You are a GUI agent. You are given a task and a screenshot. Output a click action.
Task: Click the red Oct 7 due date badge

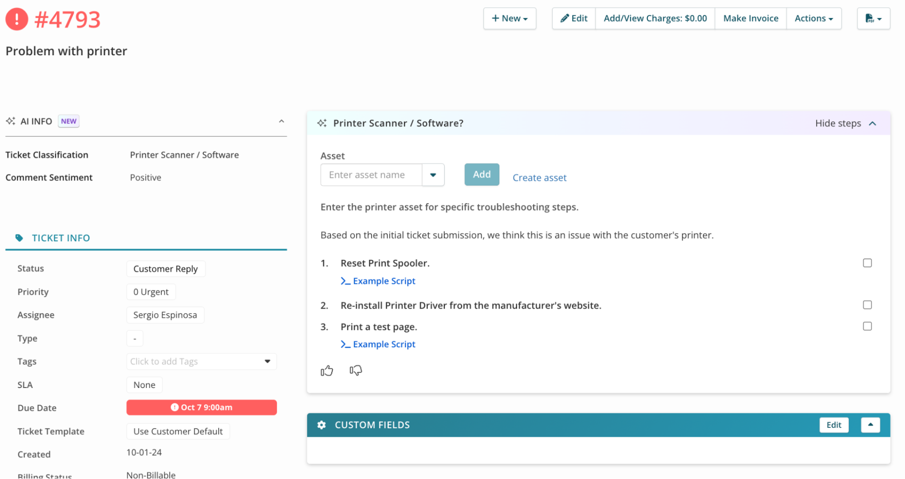[x=201, y=407]
